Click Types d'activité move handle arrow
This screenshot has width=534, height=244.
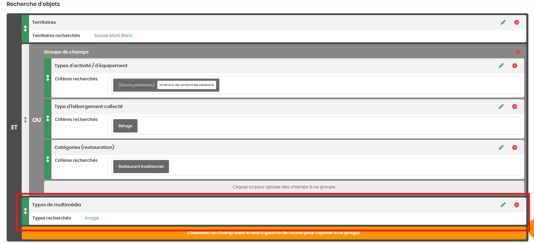coord(48,78)
